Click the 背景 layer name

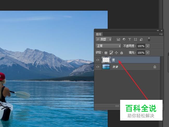click(x=115, y=67)
